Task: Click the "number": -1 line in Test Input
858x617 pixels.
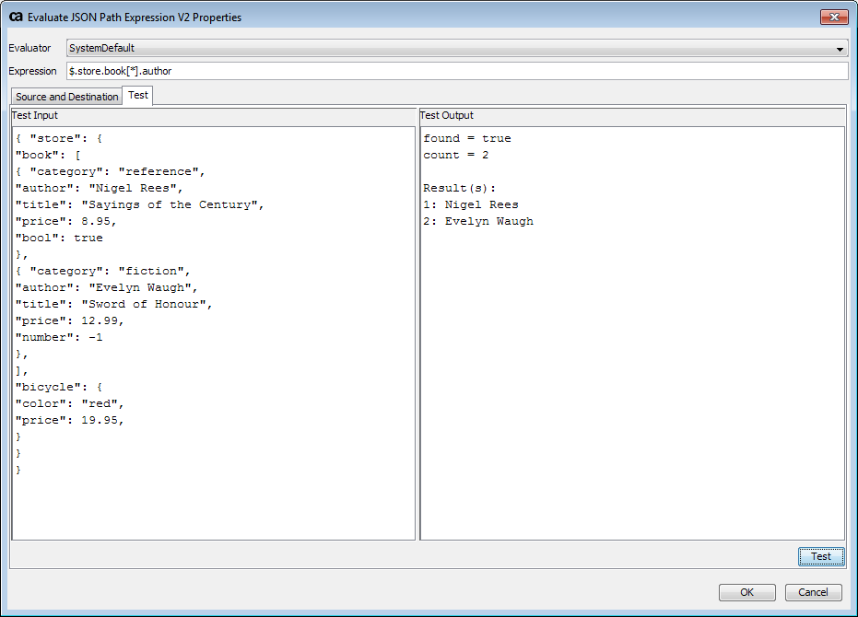Action: (59, 337)
